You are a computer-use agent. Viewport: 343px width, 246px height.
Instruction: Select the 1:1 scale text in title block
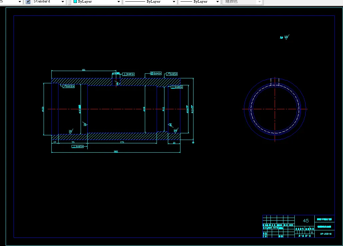pyautogui.click(x=312, y=232)
